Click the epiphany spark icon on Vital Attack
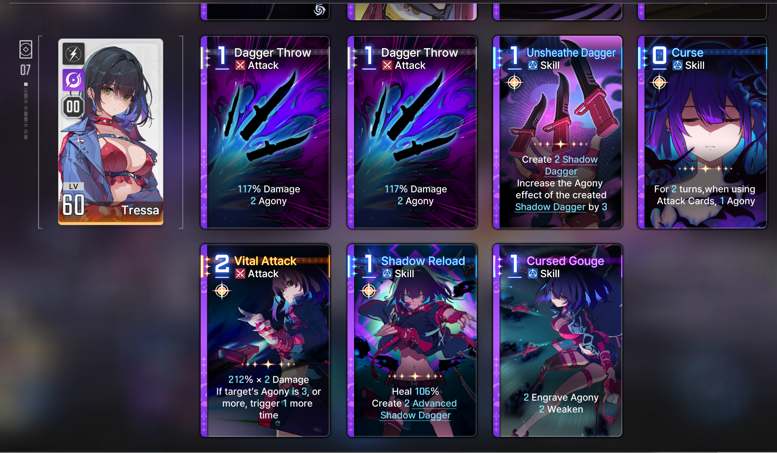777x453 pixels. (x=222, y=291)
